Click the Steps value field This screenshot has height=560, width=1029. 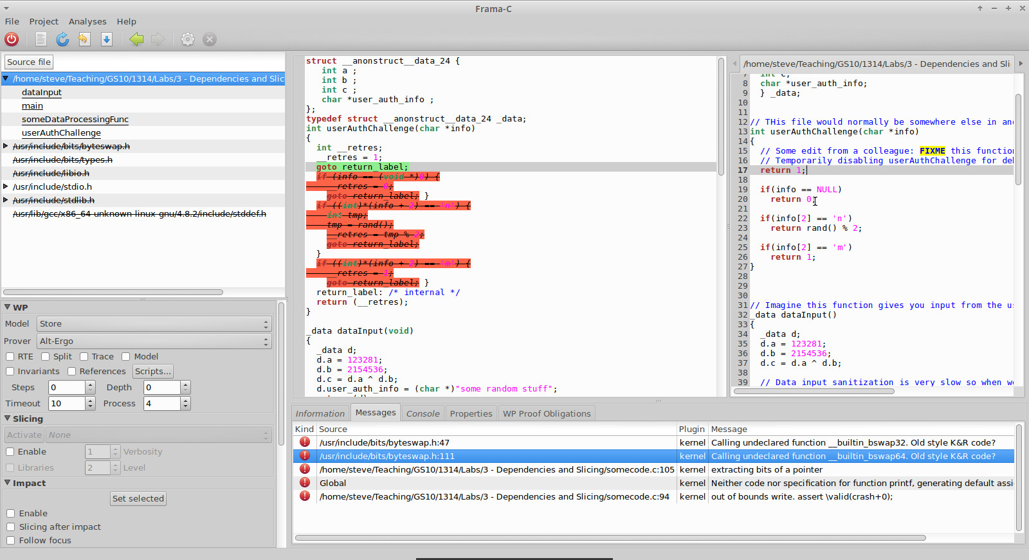point(67,388)
